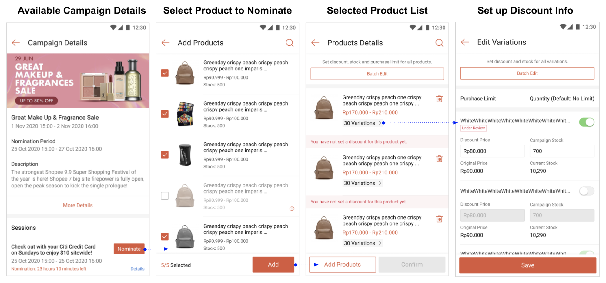This screenshot has width=606, height=283.
Task: Click the Details link in the Sessions section
Action: pos(137,268)
